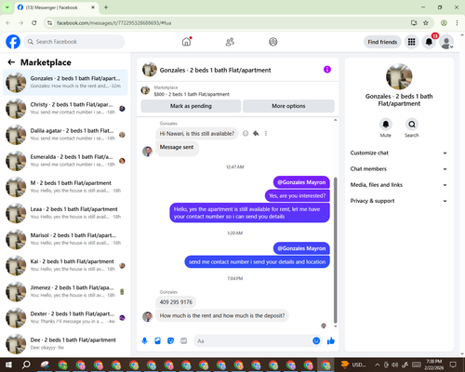The image size is (465, 372).
Task: Expand Media, files and links section
Action: [x=399, y=185]
